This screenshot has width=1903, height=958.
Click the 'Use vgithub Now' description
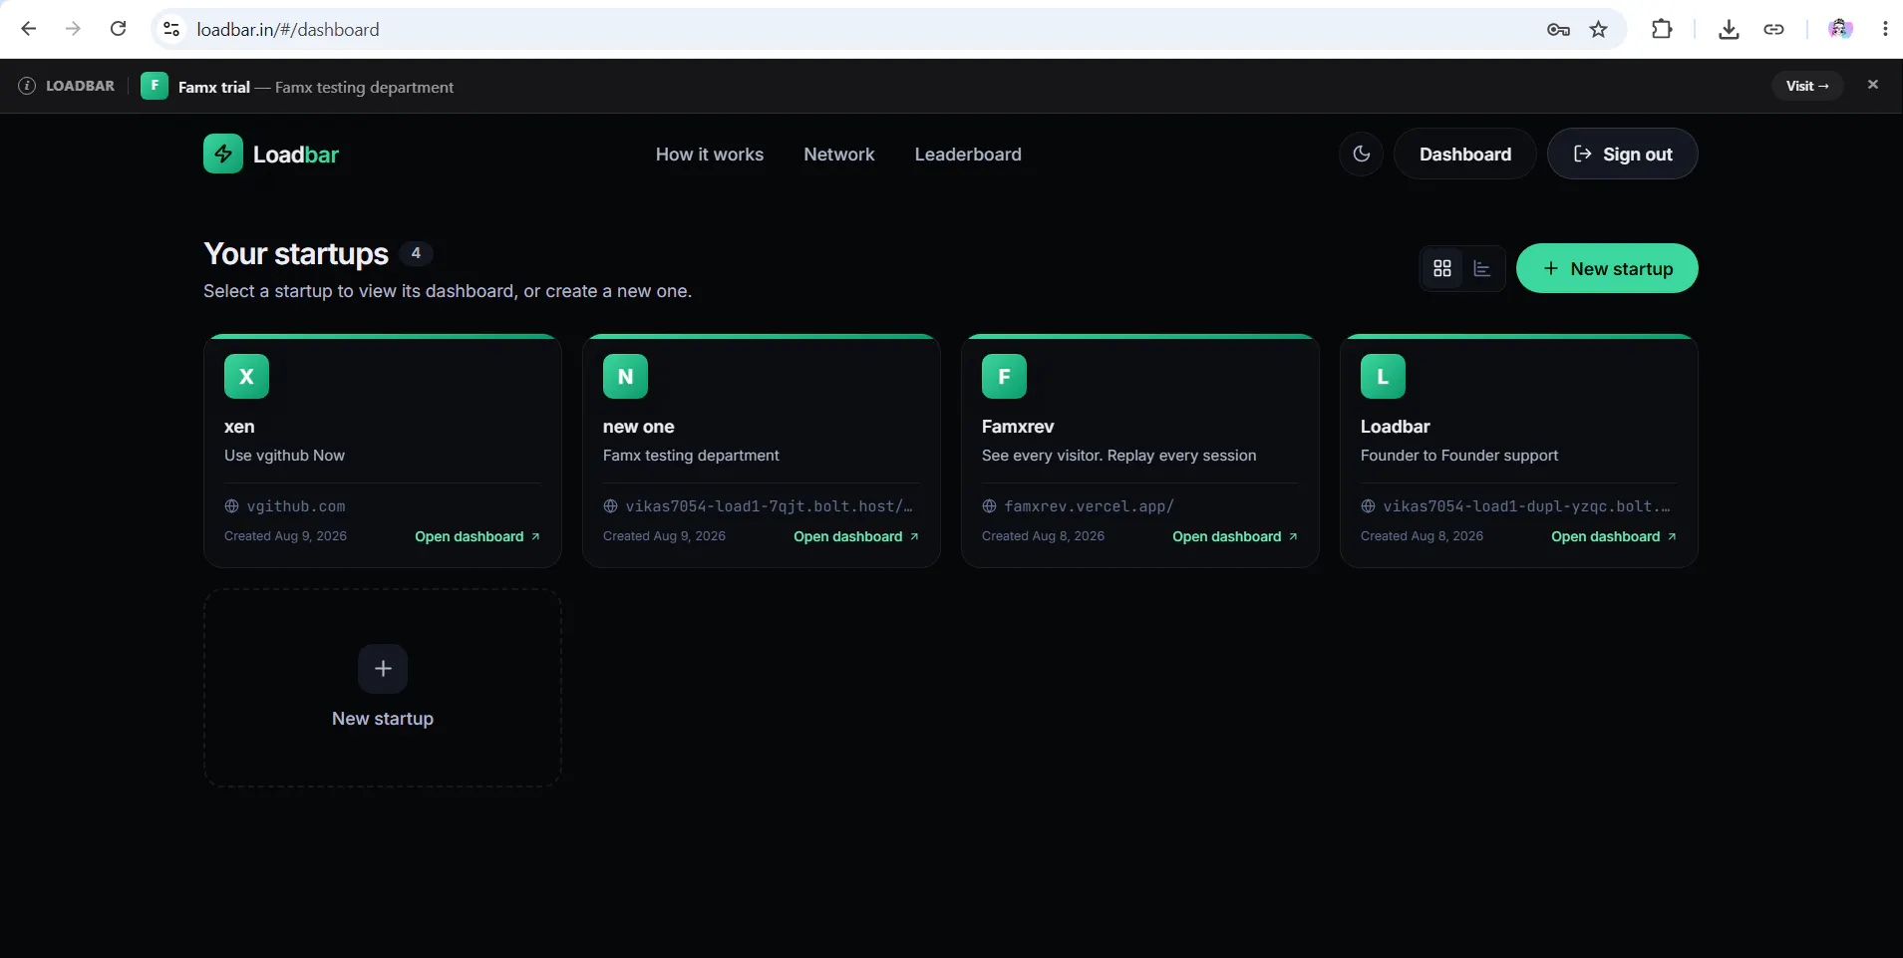pyautogui.click(x=284, y=456)
